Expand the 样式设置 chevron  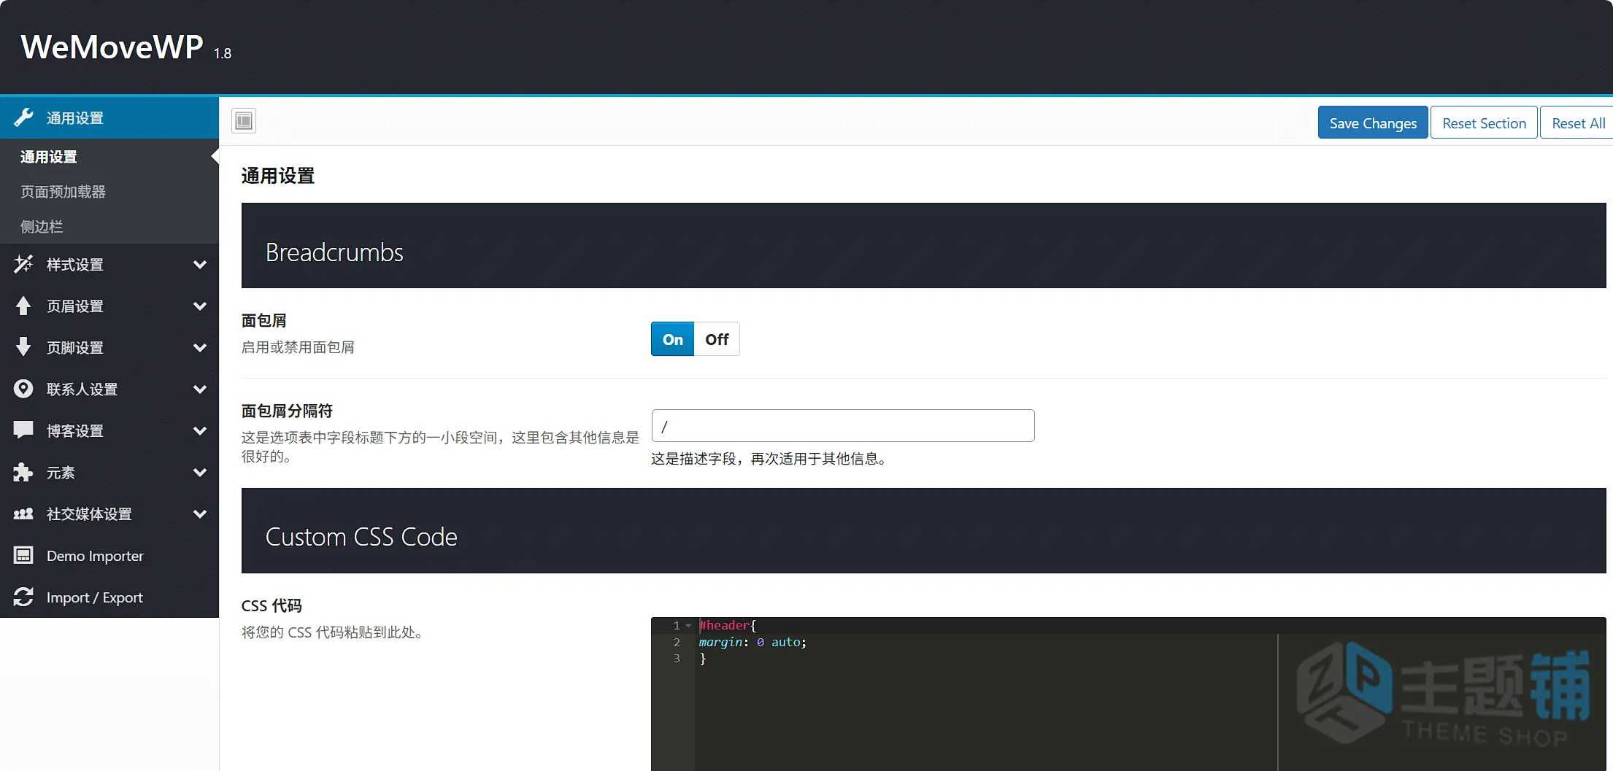coord(200,264)
